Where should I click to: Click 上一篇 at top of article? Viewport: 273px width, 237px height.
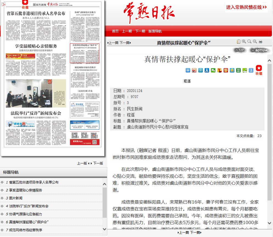click(113, 43)
